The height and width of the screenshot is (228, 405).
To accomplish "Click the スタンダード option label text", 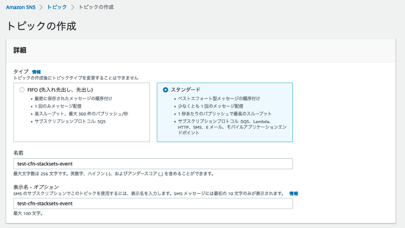I will [x=185, y=89].
